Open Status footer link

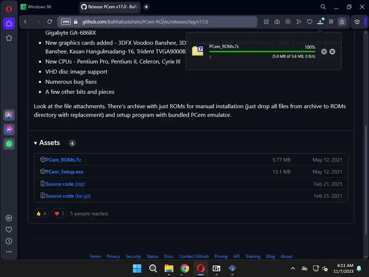click(152, 256)
